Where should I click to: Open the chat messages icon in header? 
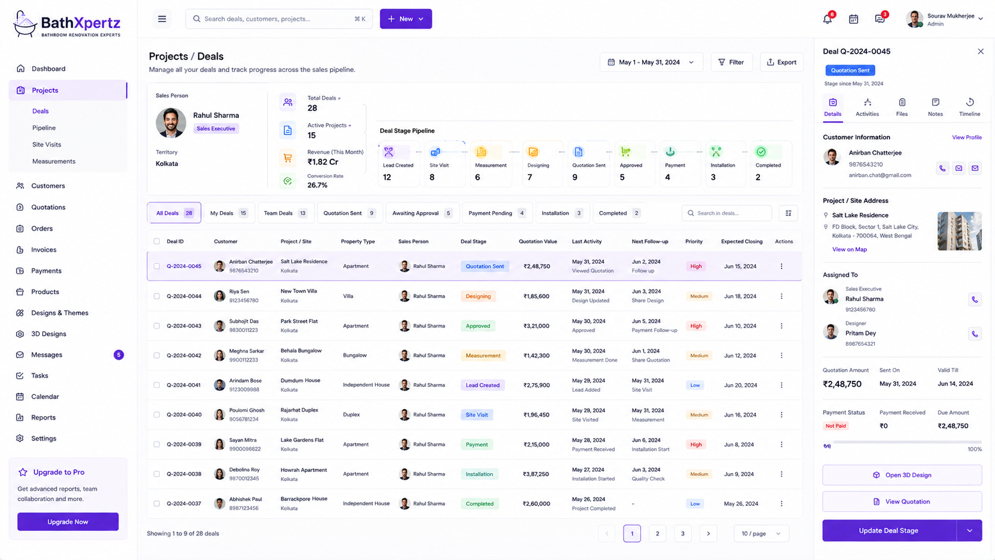pos(880,19)
